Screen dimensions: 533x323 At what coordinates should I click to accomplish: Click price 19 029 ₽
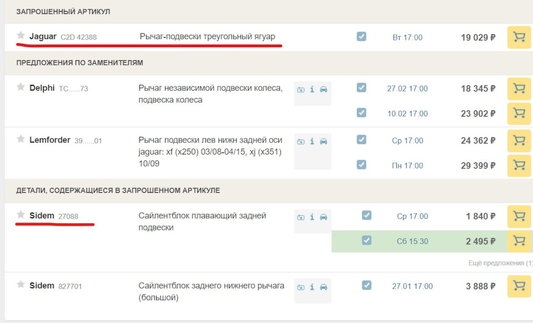[x=478, y=37]
